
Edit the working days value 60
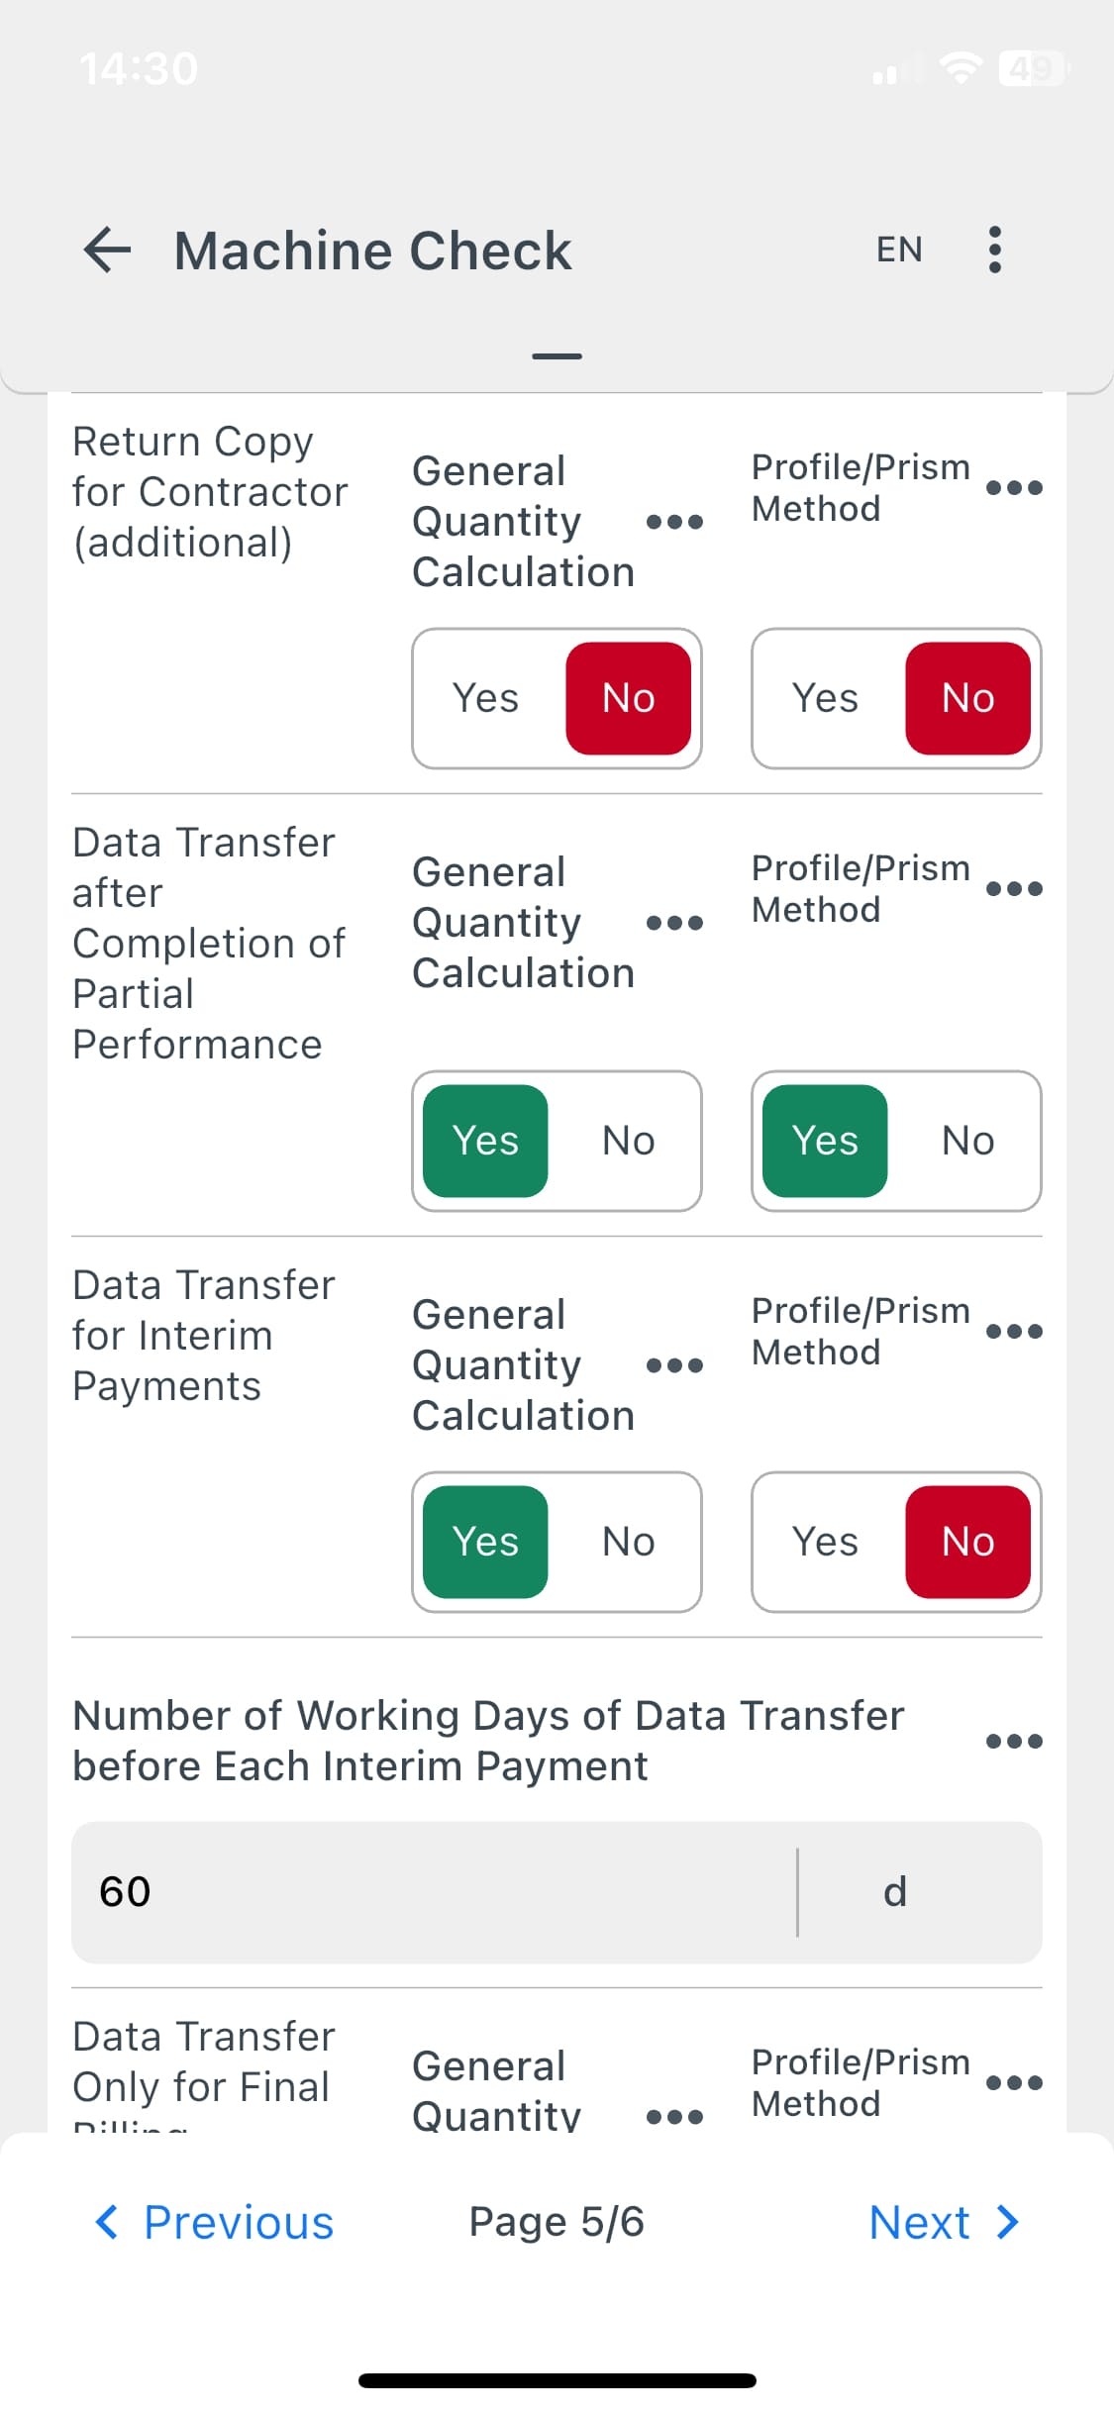tap(432, 1892)
